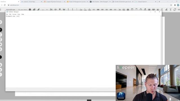Switch to the Livepeer Payments Overview tab
Viewport: 180px width, 101px height.
coord(54,2)
